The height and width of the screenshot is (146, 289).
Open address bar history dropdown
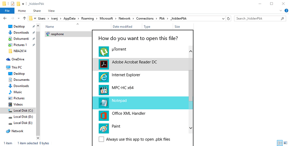223,18
